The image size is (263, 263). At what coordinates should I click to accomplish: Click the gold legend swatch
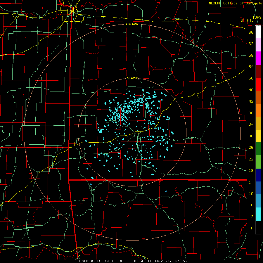tap(258, 124)
